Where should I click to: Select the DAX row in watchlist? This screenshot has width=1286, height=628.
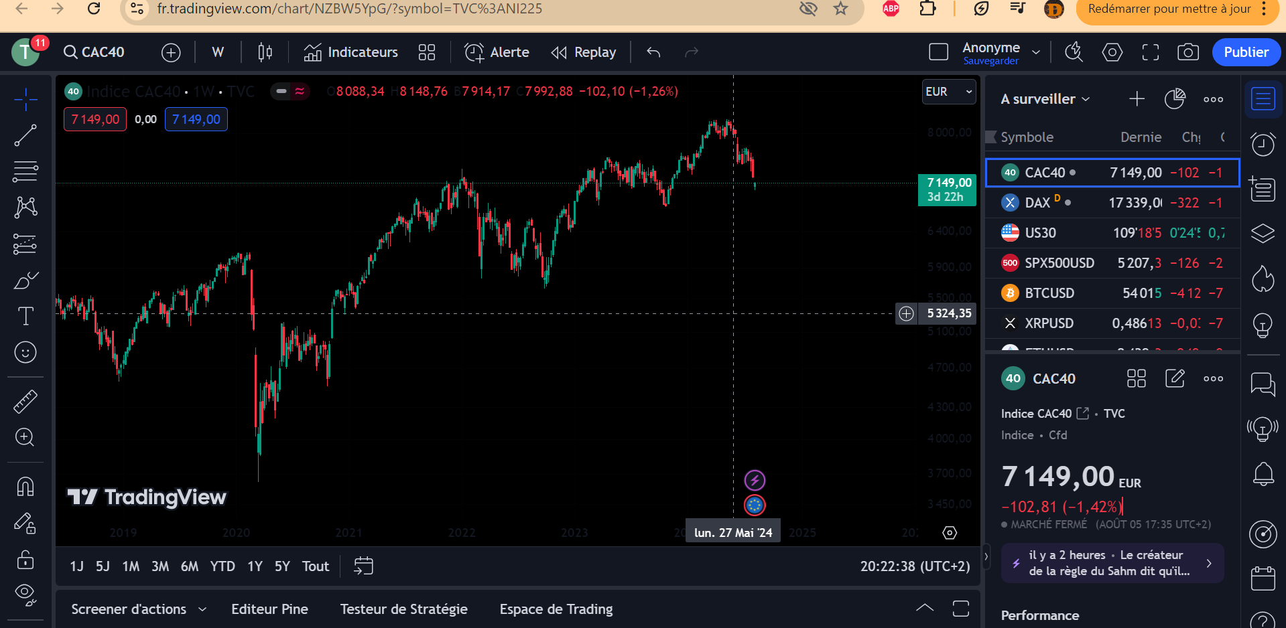(1112, 202)
